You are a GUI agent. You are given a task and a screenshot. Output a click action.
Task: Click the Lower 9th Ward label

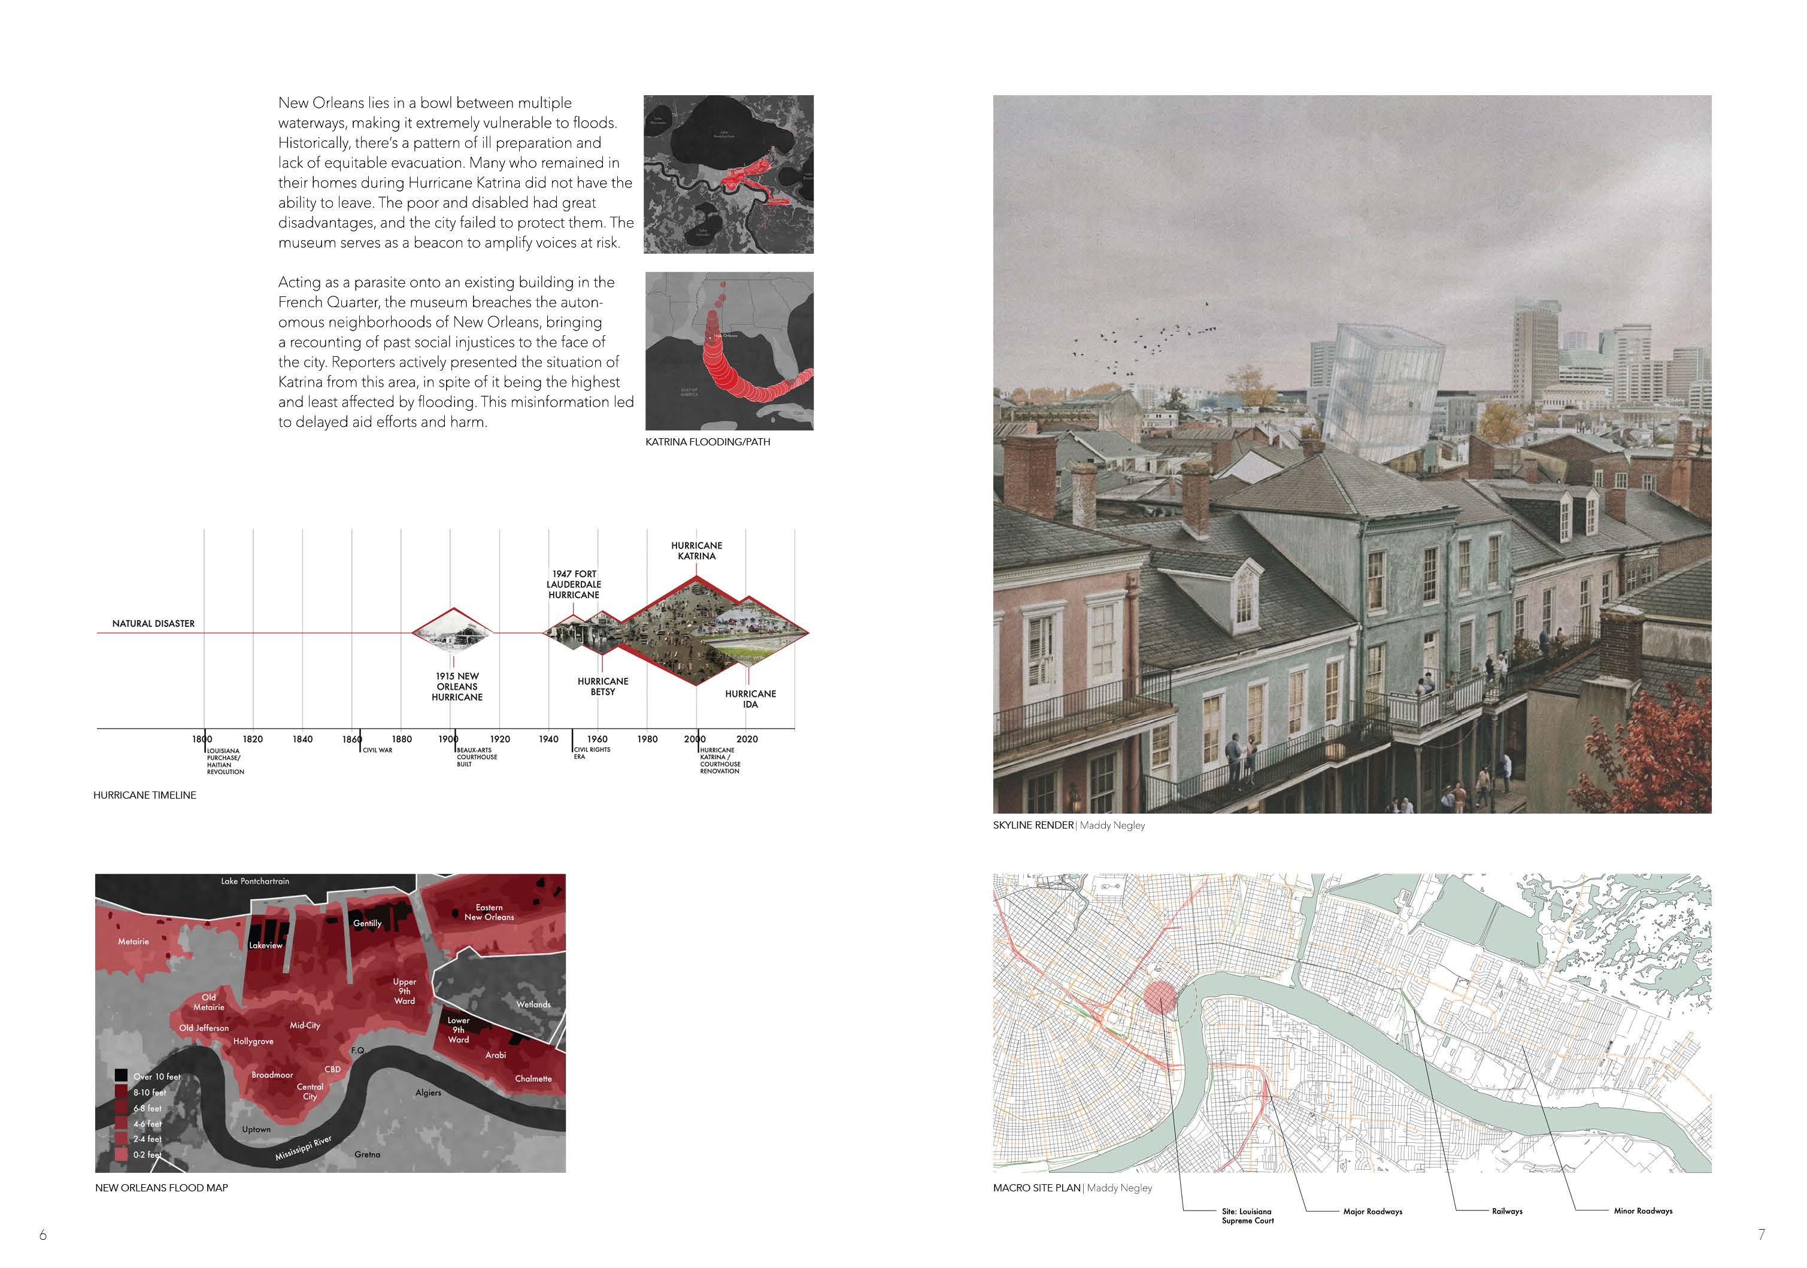pyautogui.click(x=458, y=1030)
